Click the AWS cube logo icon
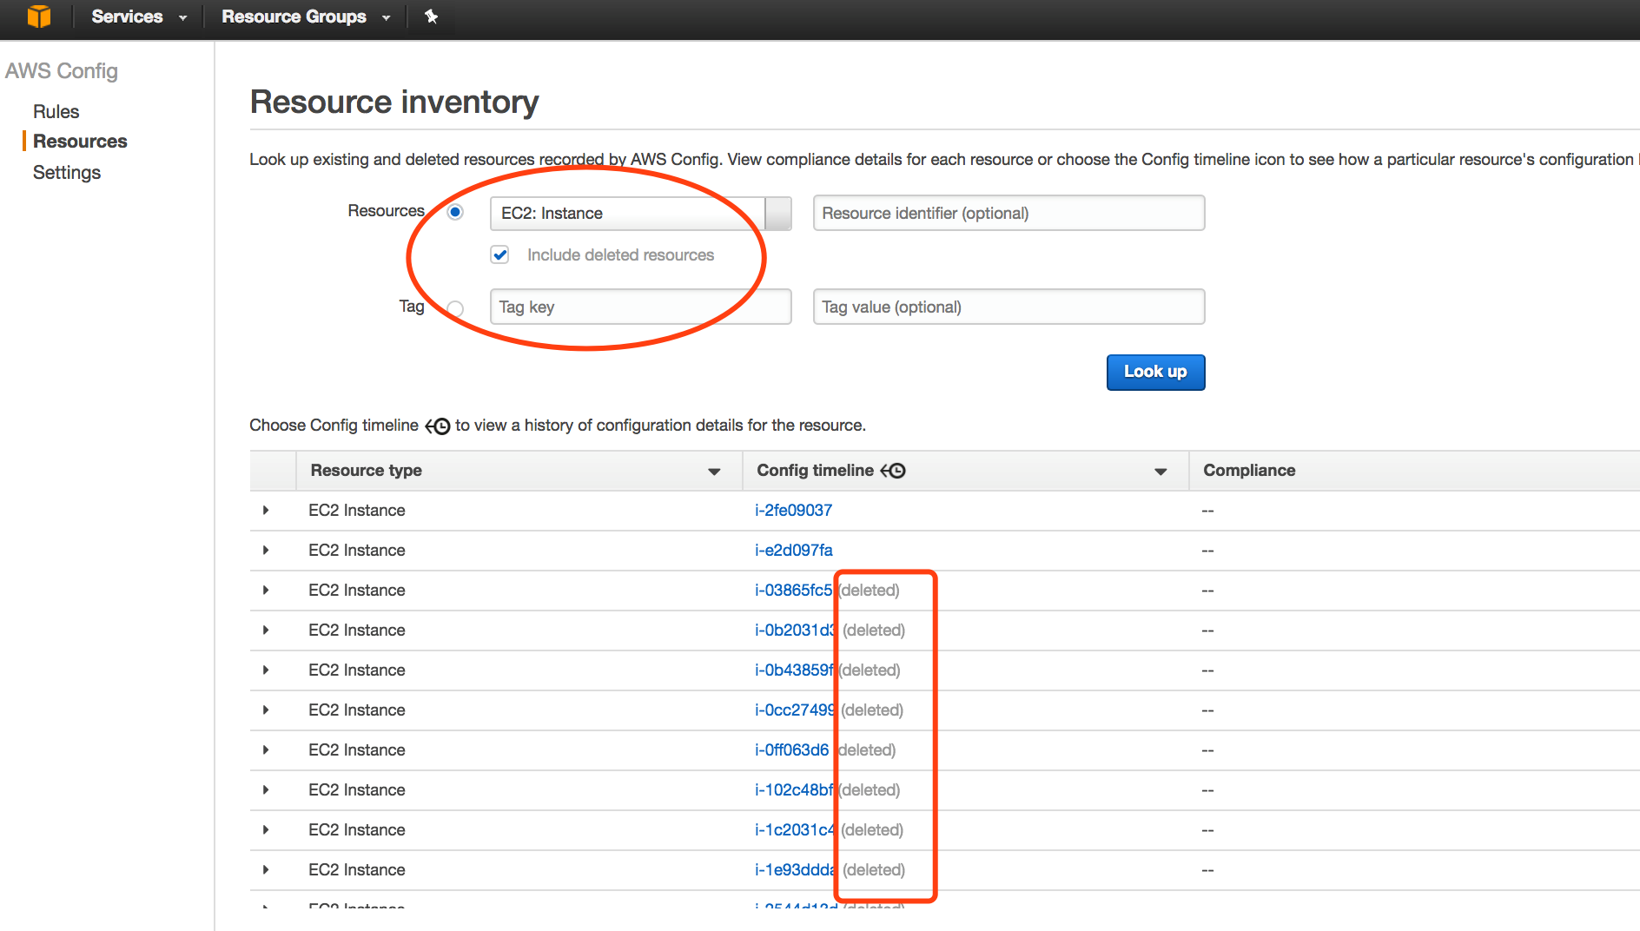 [39, 17]
